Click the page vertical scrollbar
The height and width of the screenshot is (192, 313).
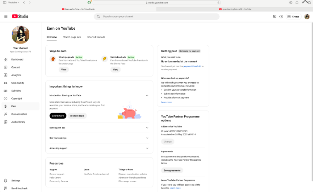312,101
